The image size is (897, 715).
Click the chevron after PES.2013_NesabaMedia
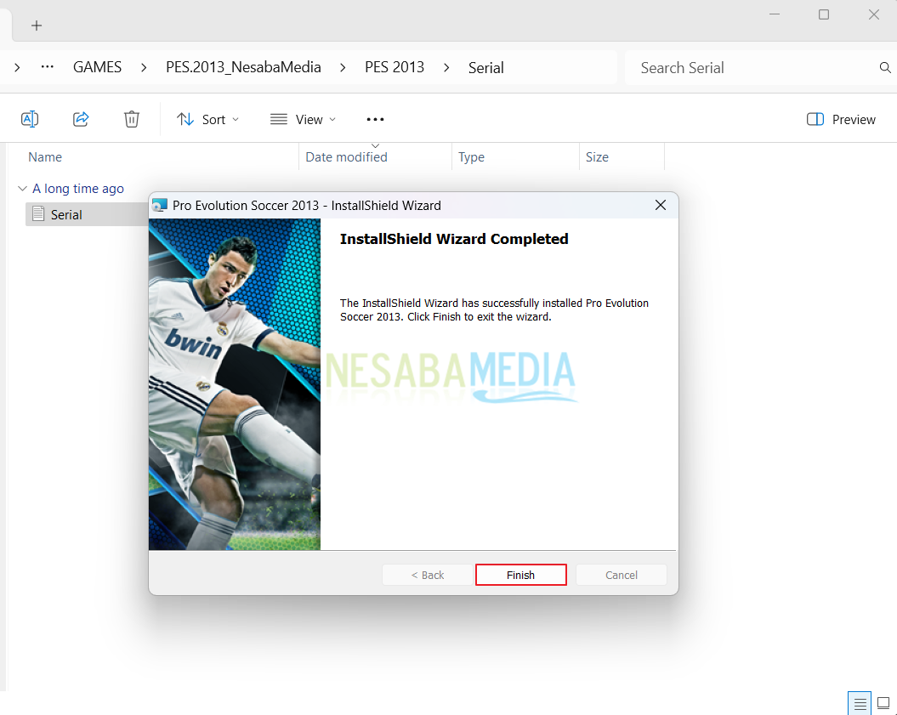click(343, 67)
